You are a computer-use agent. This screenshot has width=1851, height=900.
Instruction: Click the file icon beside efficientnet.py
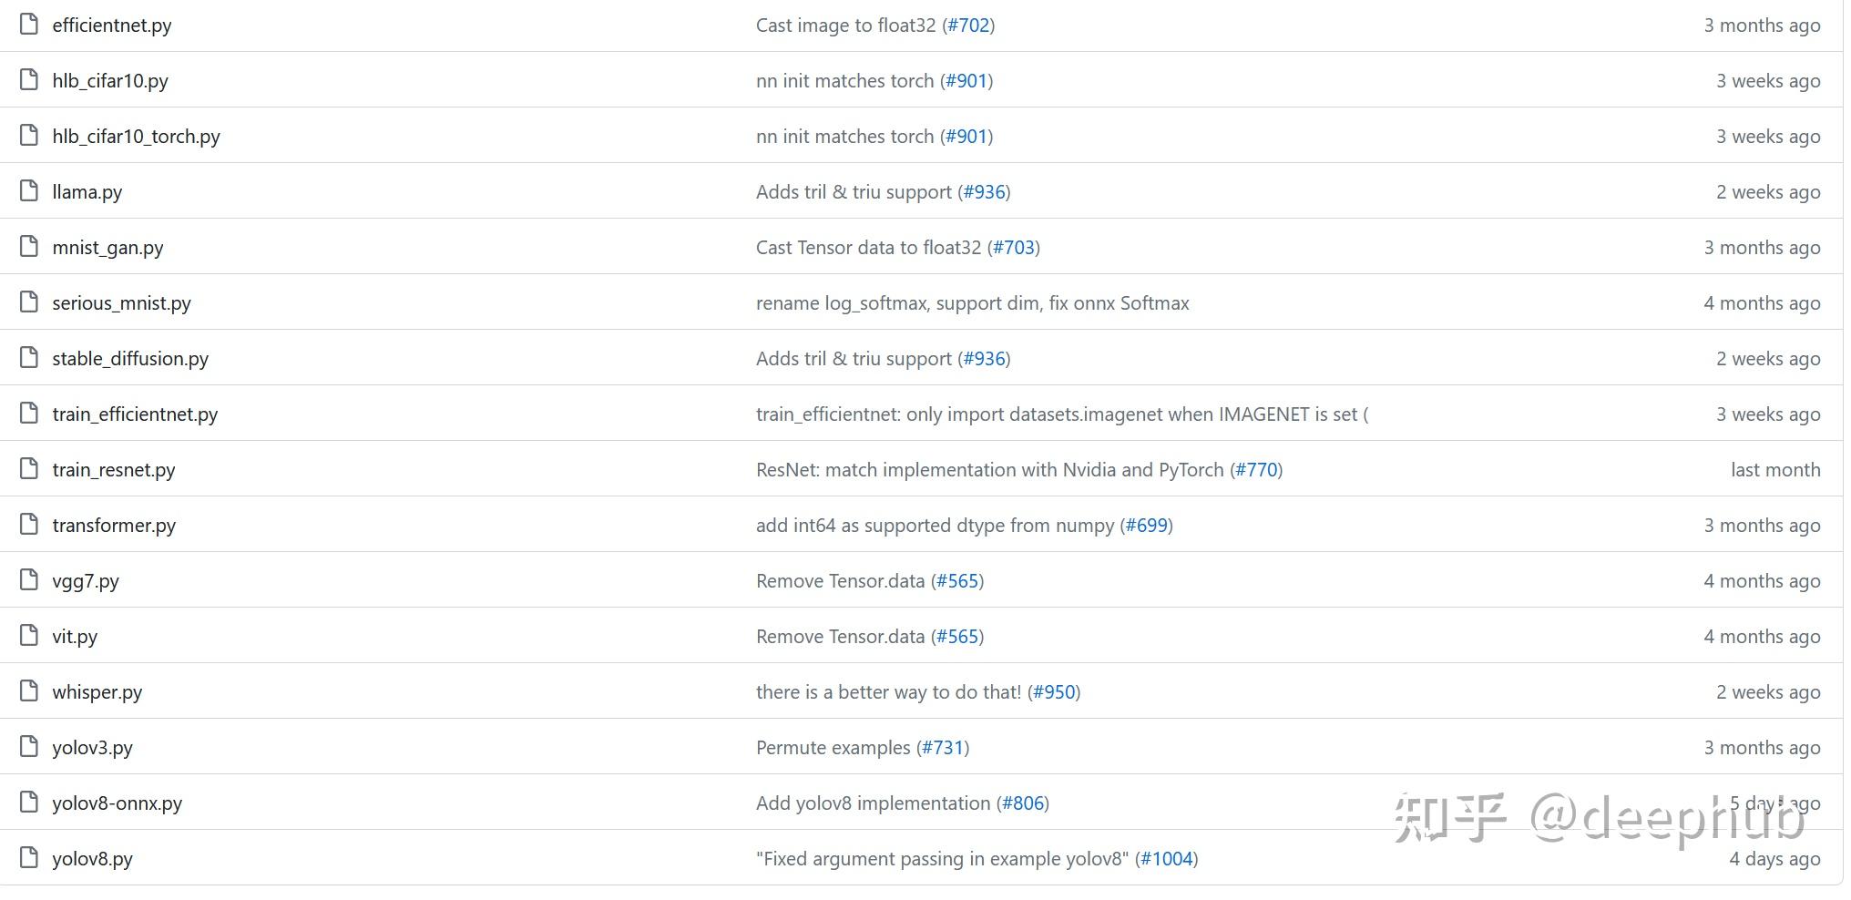(x=29, y=25)
